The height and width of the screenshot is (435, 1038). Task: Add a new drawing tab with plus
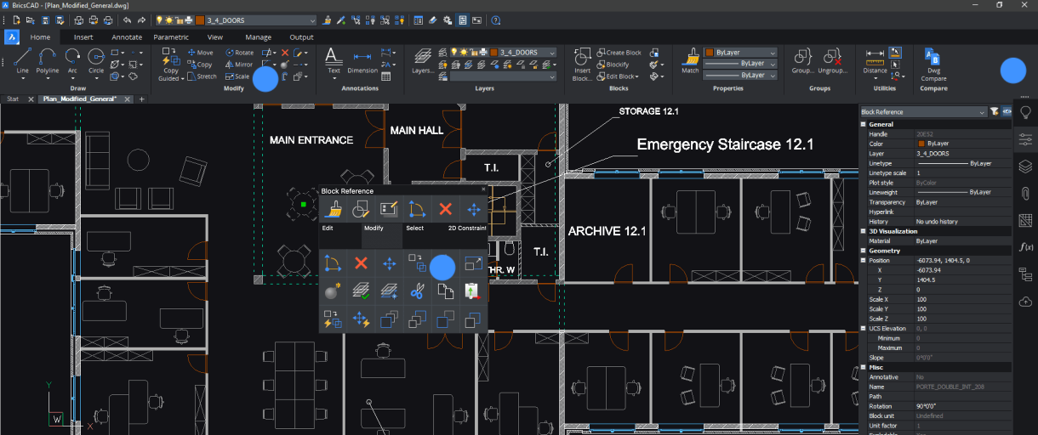(x=142, y=99)
